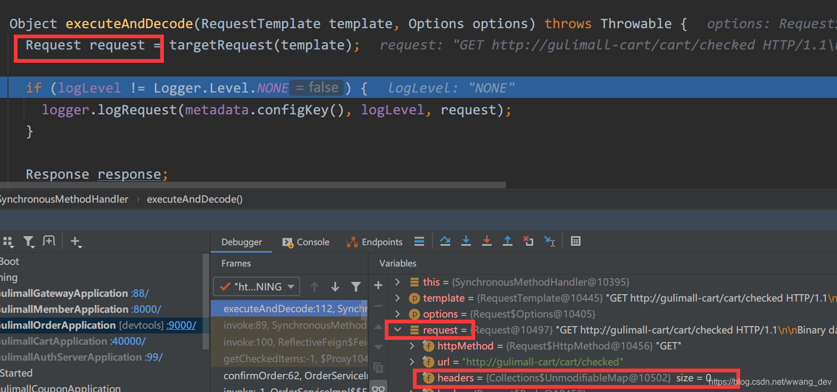Click the Services tree vertical scrollbar
Image resolution: width=837 pixels, height=392 pixels.
(x=205, y=301)
